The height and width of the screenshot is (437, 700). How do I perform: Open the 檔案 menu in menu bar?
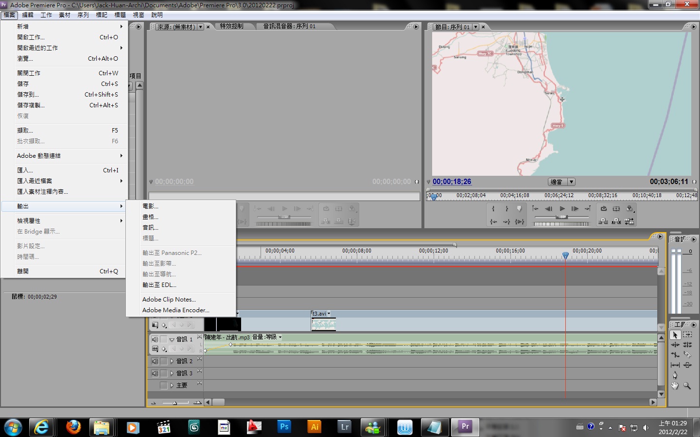tap(9, 15)
